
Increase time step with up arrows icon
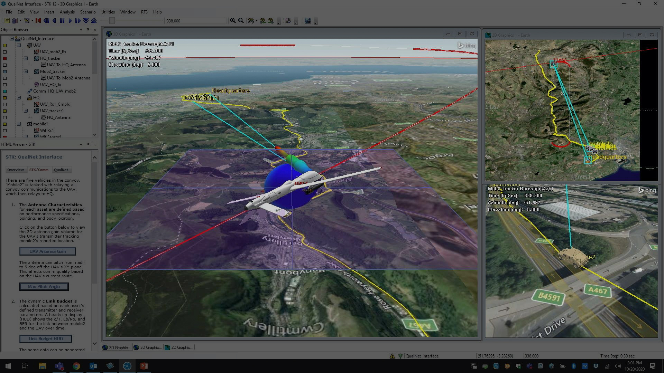[94, 21]
